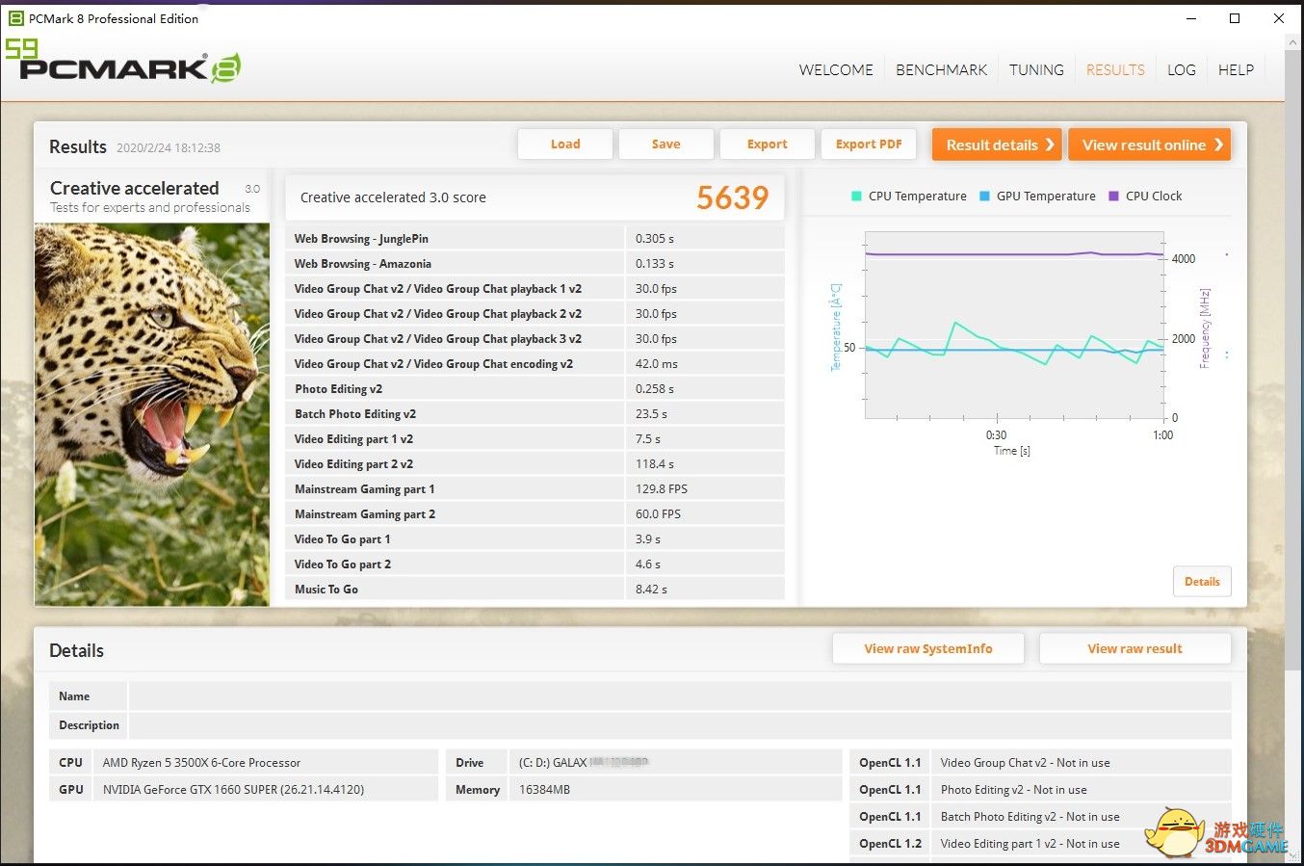Viewport: 1304px width, 866px height.
Task: Click the results timestamp 2020/2/24 18:12:38
Action: (169, 147)
